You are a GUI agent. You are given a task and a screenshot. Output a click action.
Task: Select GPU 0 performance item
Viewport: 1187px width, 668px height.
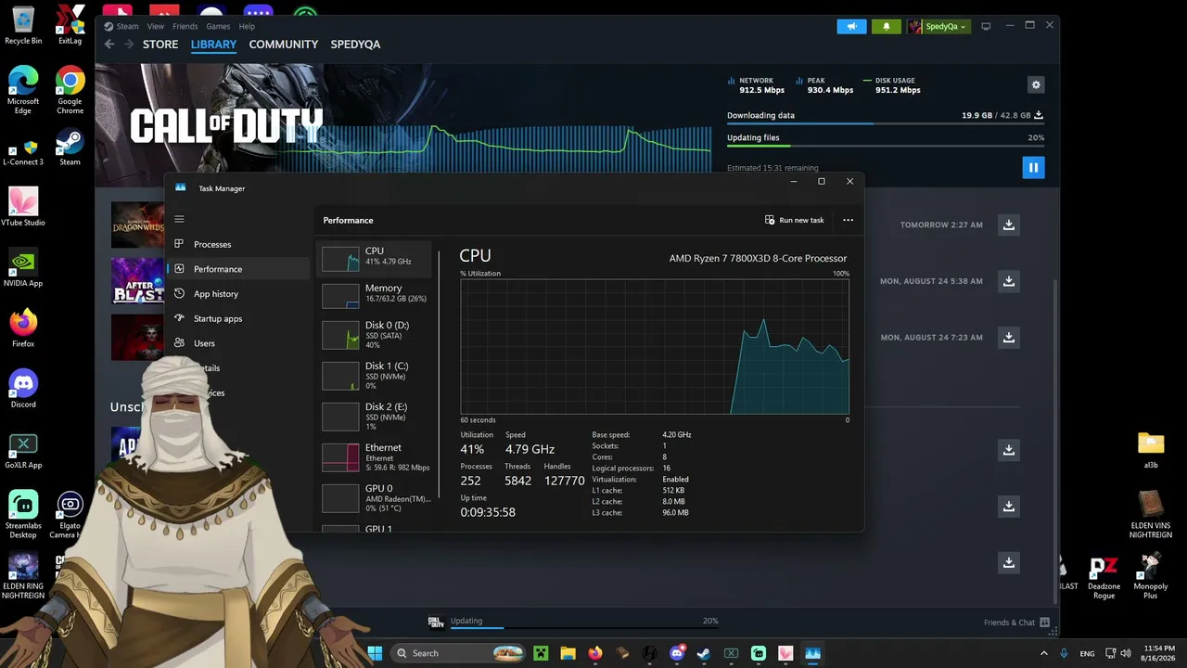coord(376,498)
